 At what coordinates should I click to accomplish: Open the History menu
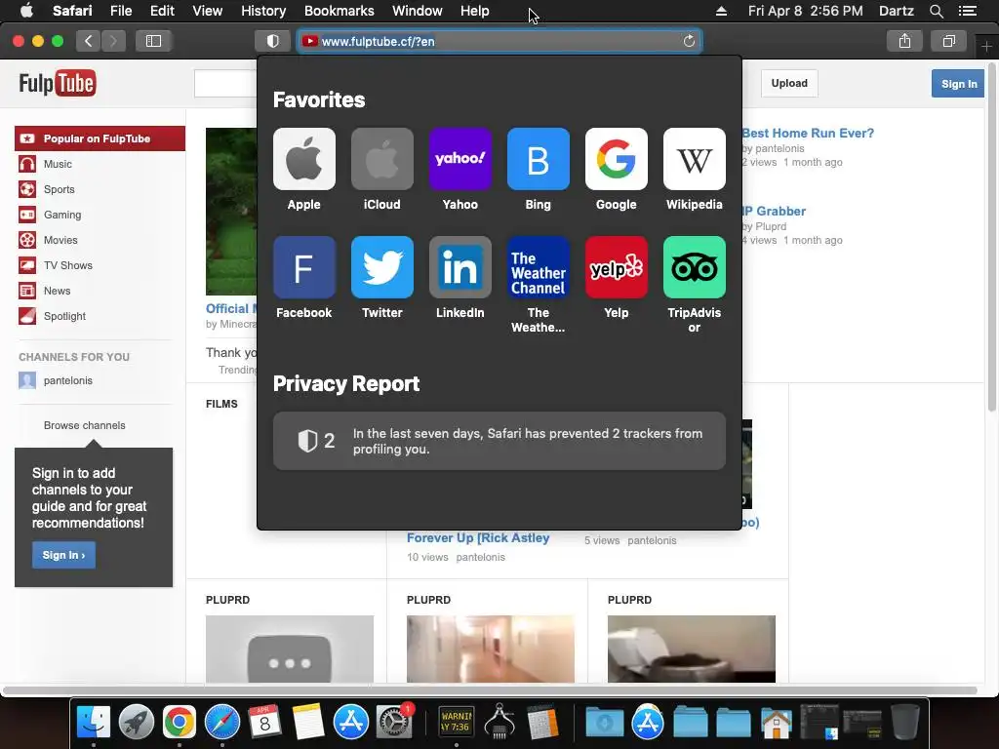coord(263,11)
